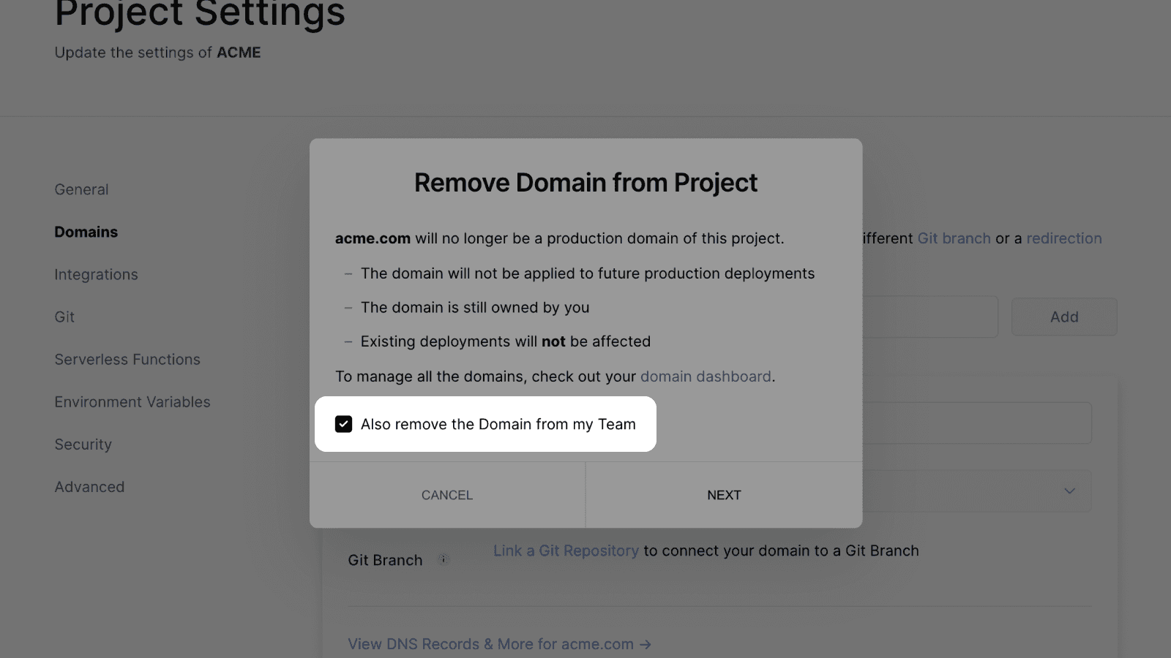Click the NEXT button in dialog
Viewport: 1171px width, 658px height.
pos(724,495)
